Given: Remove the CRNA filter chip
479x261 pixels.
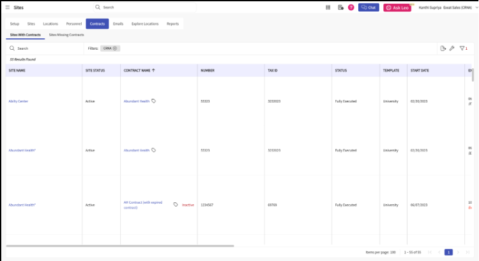Looking at the screenshot, I should tap(115, 48).
